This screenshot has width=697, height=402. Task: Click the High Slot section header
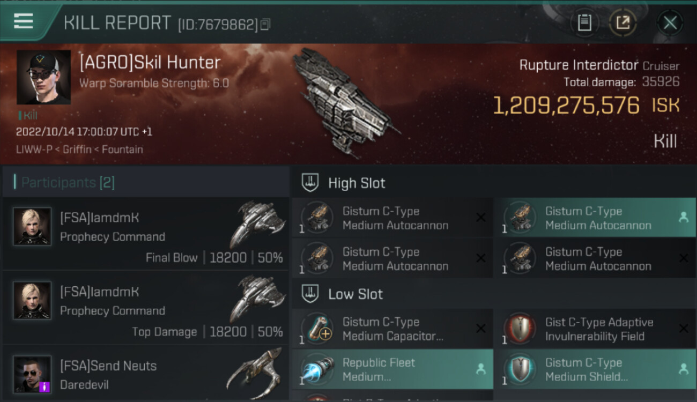pyautogui.click(x=357, y=183)
